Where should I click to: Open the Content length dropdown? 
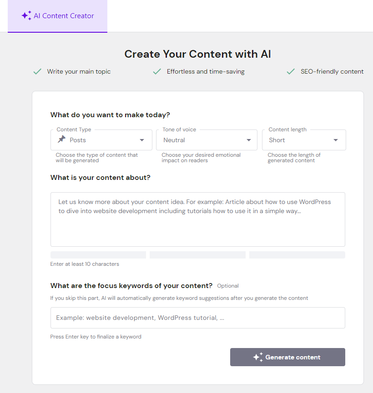pyautogui.click(x=336, y=140)
